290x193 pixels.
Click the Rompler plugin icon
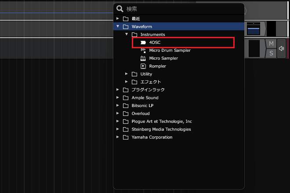click(x=143, y=66)
